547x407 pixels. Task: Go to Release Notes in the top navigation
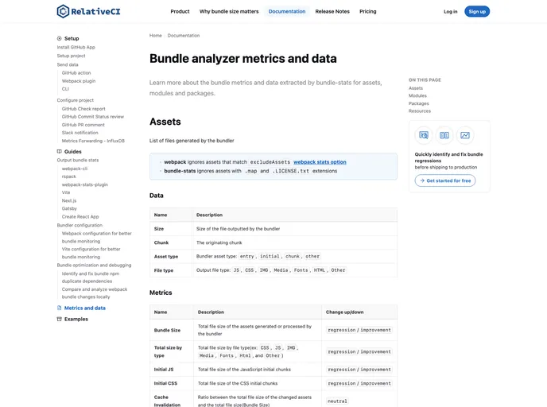coord(332,12)
